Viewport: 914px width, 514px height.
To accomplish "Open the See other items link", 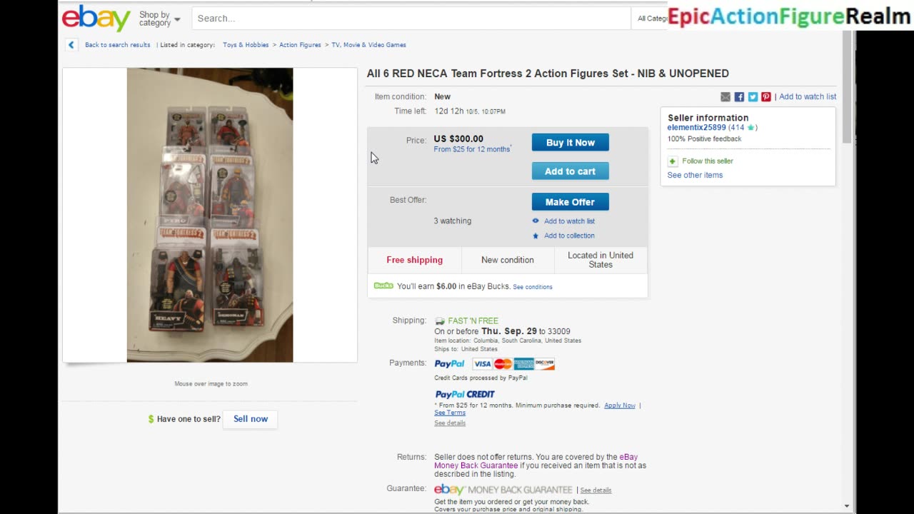I will 695,175.
